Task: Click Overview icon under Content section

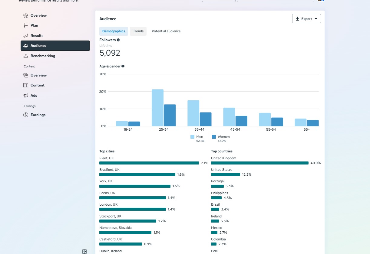Action: tap(26, 75)
